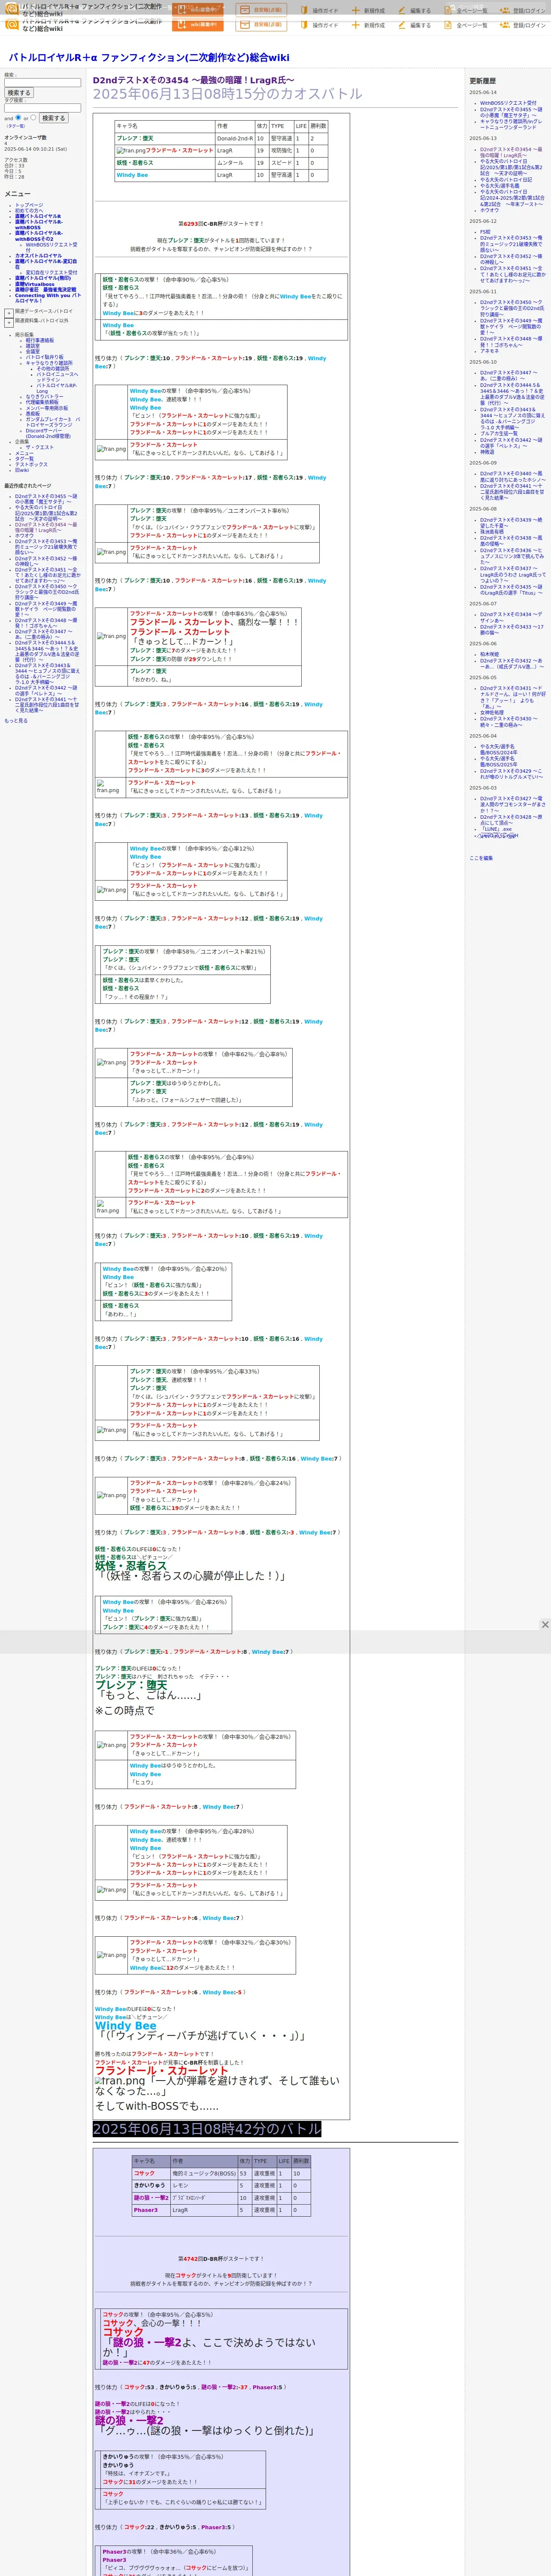Click large fran.png icon beside the final winner quote
The height and width of the screenshot is (2576, 551).
click(120, 2082)
